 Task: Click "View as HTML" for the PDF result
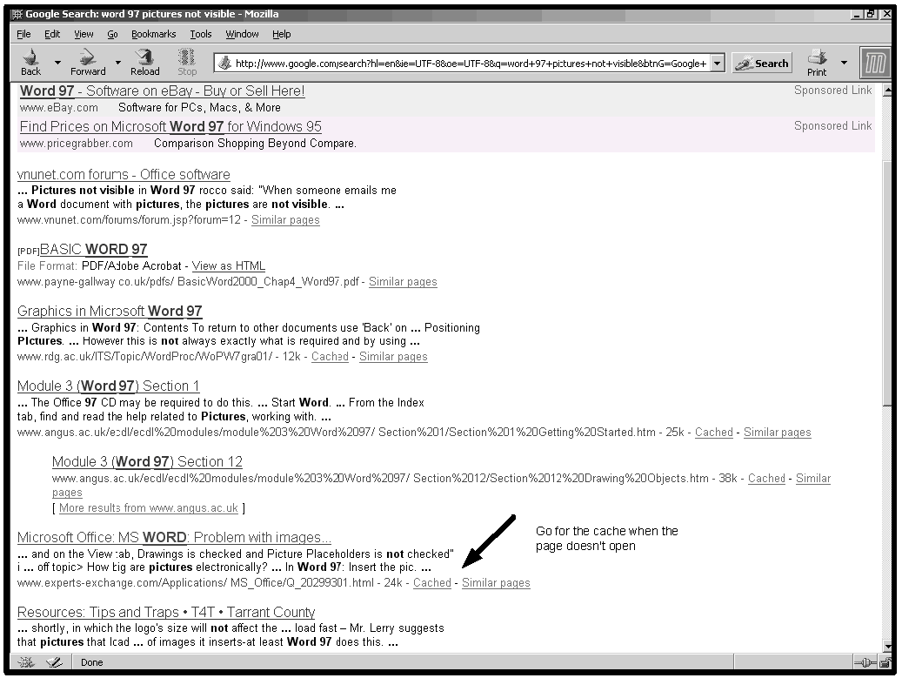point(228,266)
